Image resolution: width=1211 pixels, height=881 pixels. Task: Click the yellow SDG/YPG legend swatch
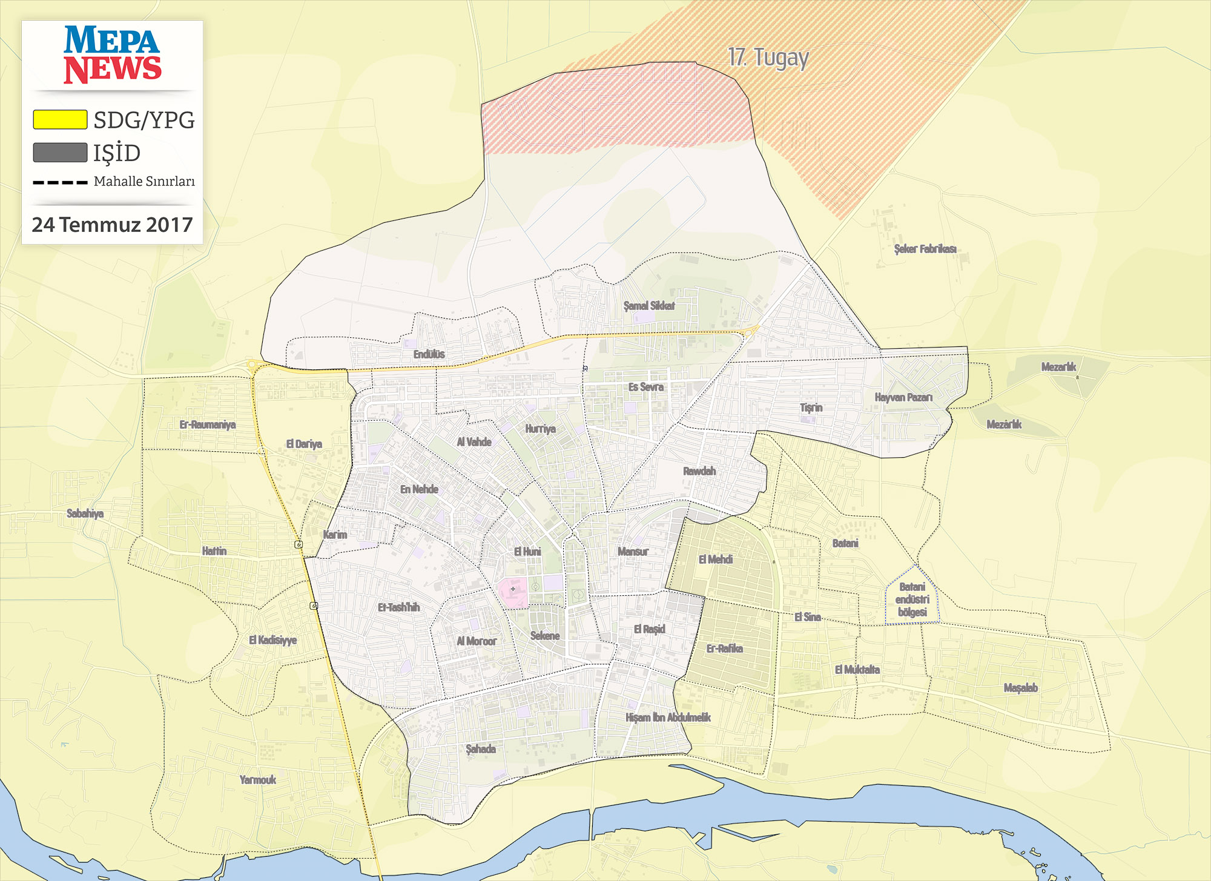coord(60,119)
